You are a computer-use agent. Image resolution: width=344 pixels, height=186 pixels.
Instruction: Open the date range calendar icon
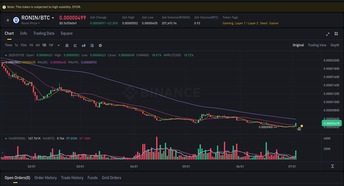pos(67,45)
